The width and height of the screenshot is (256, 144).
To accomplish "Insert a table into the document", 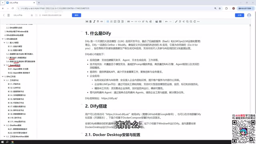I will click(x=160, y=22).
